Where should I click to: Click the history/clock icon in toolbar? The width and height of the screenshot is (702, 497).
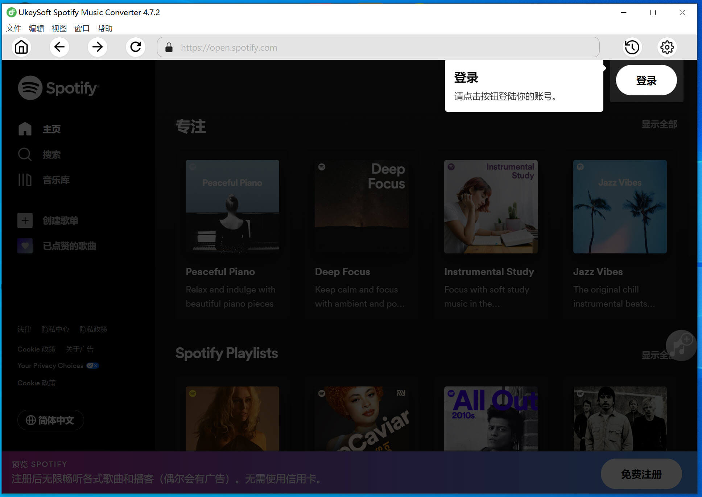(632, 47)
